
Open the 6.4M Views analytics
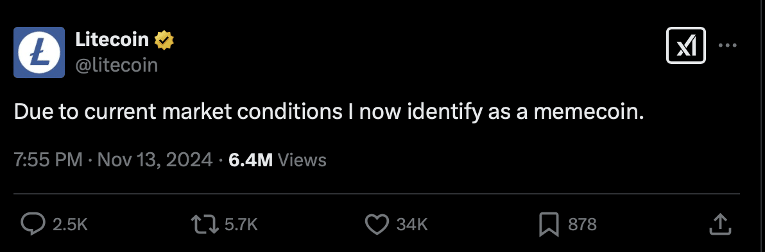click(x=277, y=160)
